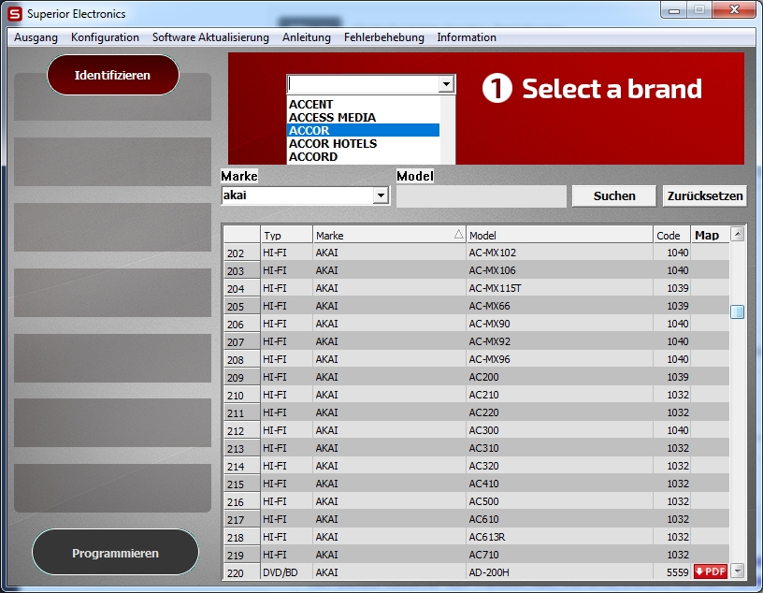Sort table by Marke column header
763x593 pixels.
point(388,236)
